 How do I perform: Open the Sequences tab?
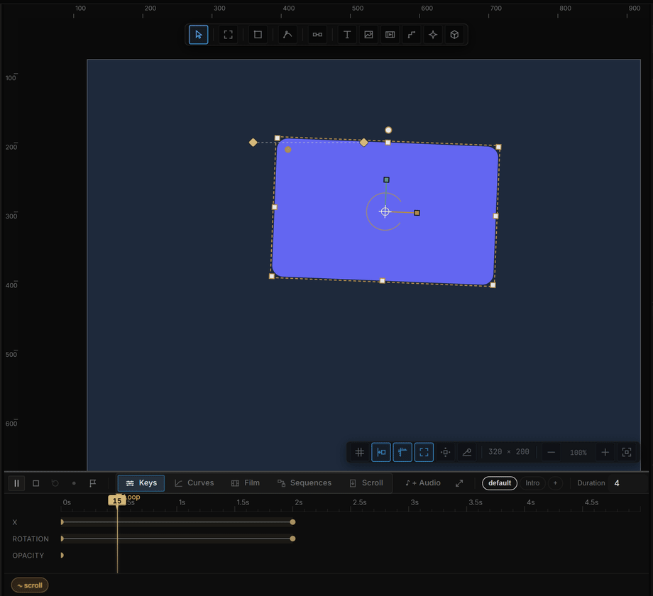pyautogui.click(x=304, y=483)
